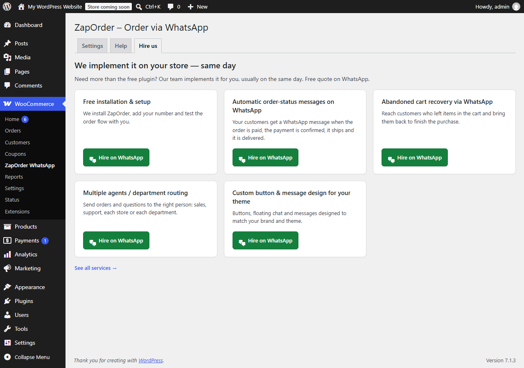Click the Plugins plug icon
The width and height of the screenshot is (524, 368).
tap(7, 301)
